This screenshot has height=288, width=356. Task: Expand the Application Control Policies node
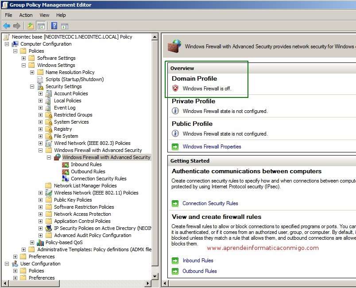pos(40,221)
